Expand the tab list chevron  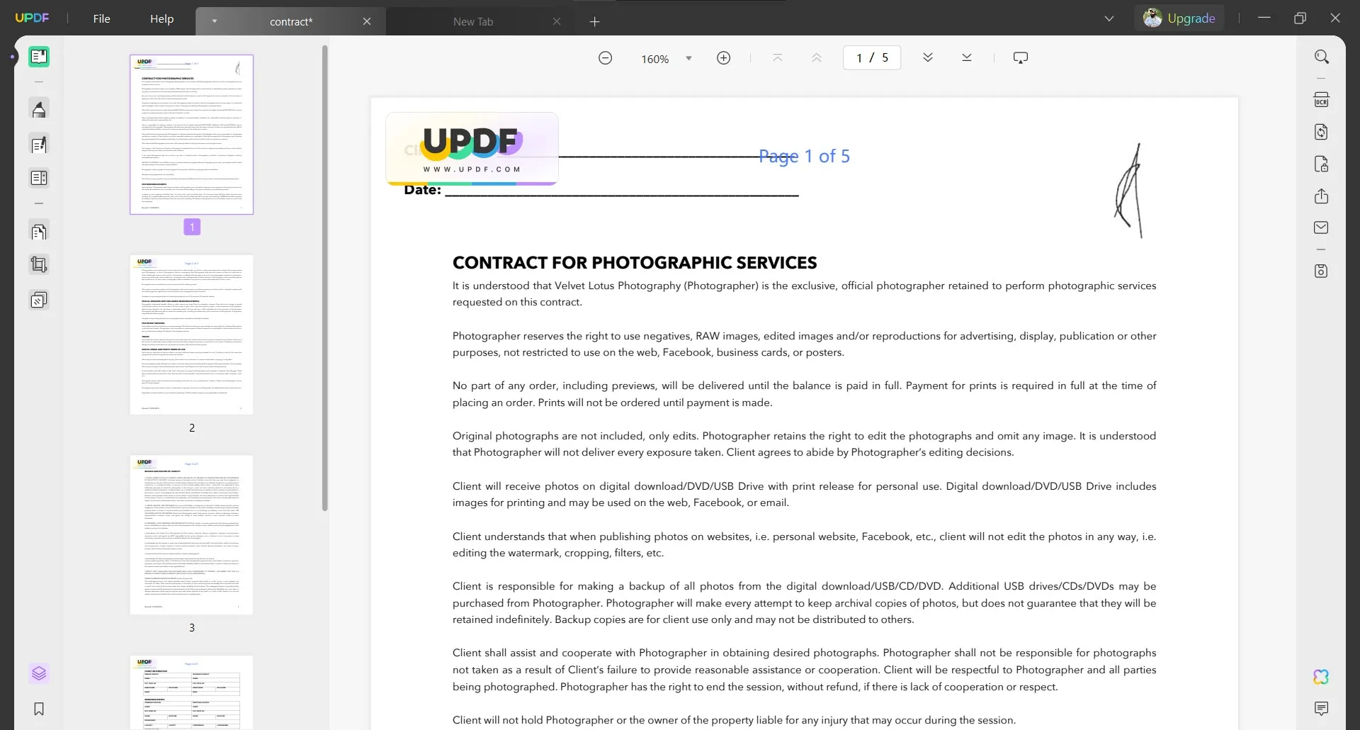(1109, 18)
